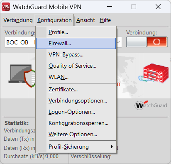Open Zertifikate... menu entry

[76, 90]
